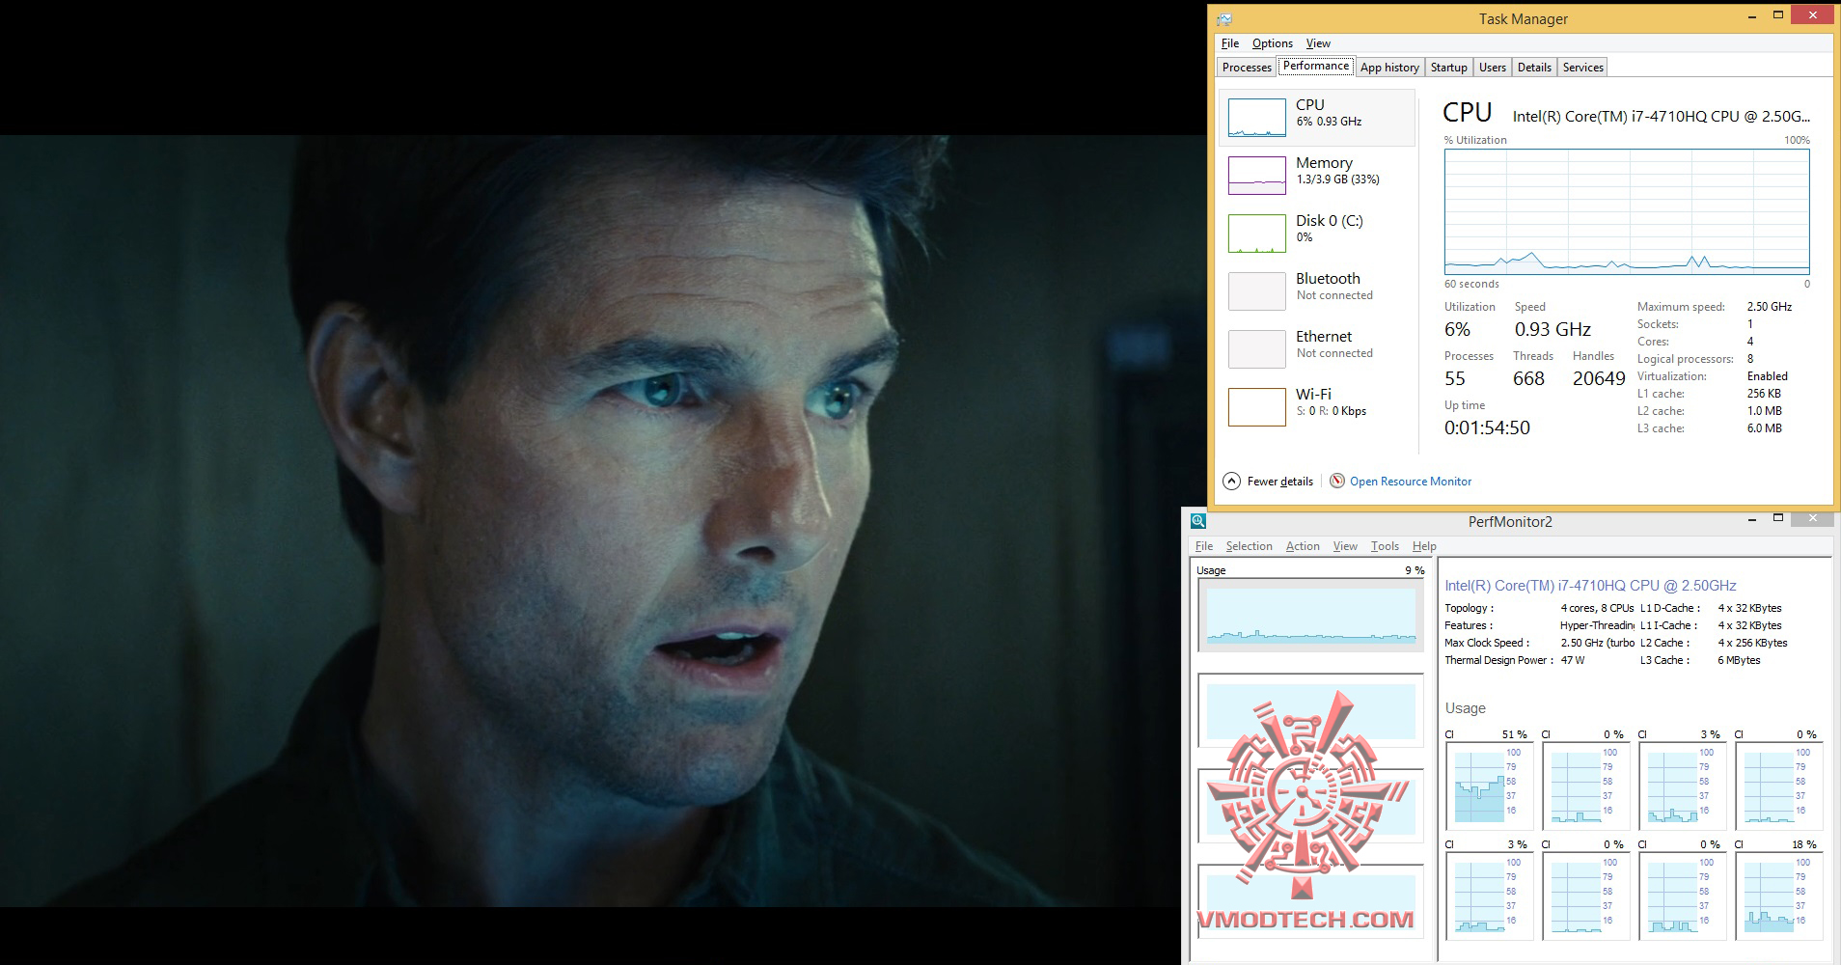Select the Wi-Fi performance item
The height and width of the screenshot is (965, 1841).
click(1317, 407)
